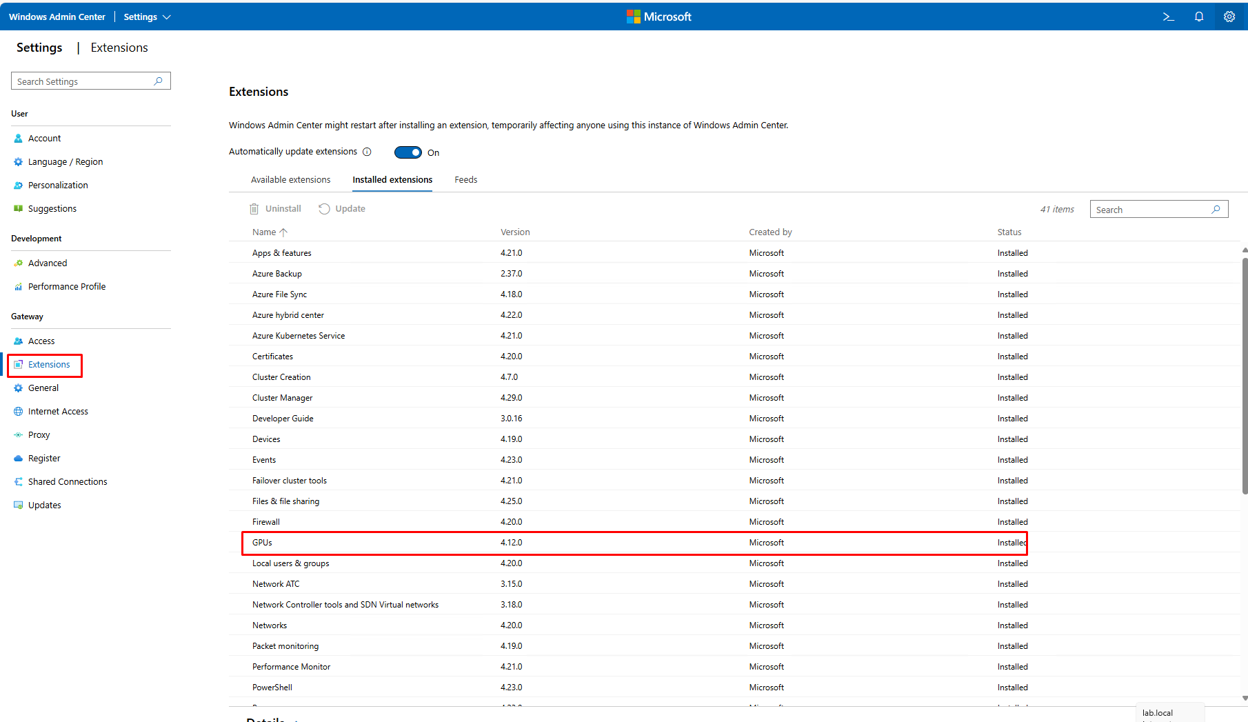The height and width of the screenshot is (722, 1248).
Task: Toggle Automatically update extensions switch
Action: tap(407, 152)
